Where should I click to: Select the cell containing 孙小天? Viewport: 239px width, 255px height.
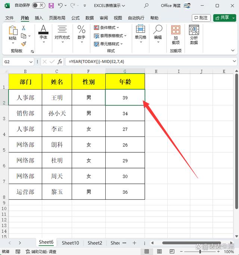57,113
